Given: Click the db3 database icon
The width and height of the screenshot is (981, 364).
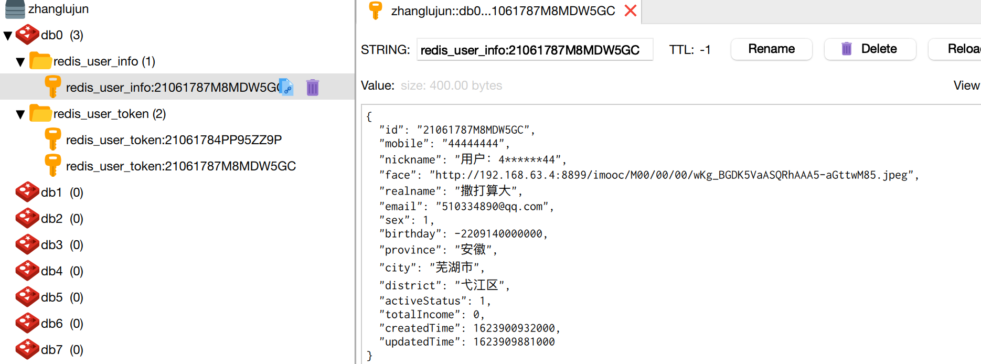Looking at the screenshot, I should pos(27,245).
